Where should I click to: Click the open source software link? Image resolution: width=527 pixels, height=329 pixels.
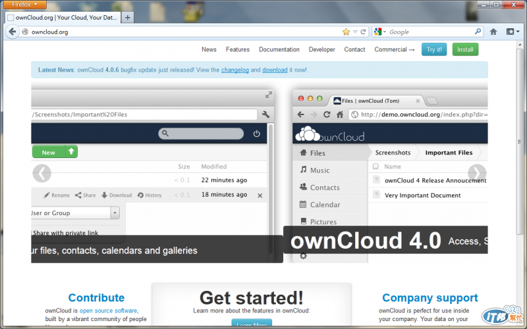(x=108, y=311)
